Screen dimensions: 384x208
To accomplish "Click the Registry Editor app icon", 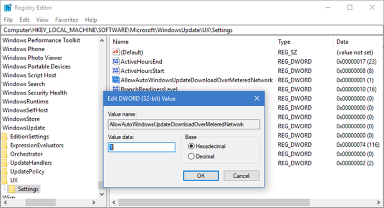I will [8, 8].
